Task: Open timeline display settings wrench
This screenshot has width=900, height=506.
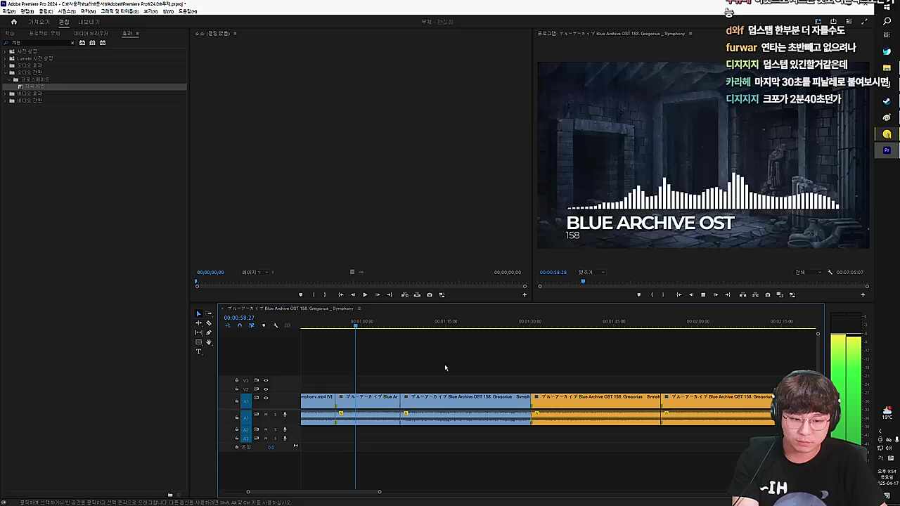Action: [x=276, y=325]
